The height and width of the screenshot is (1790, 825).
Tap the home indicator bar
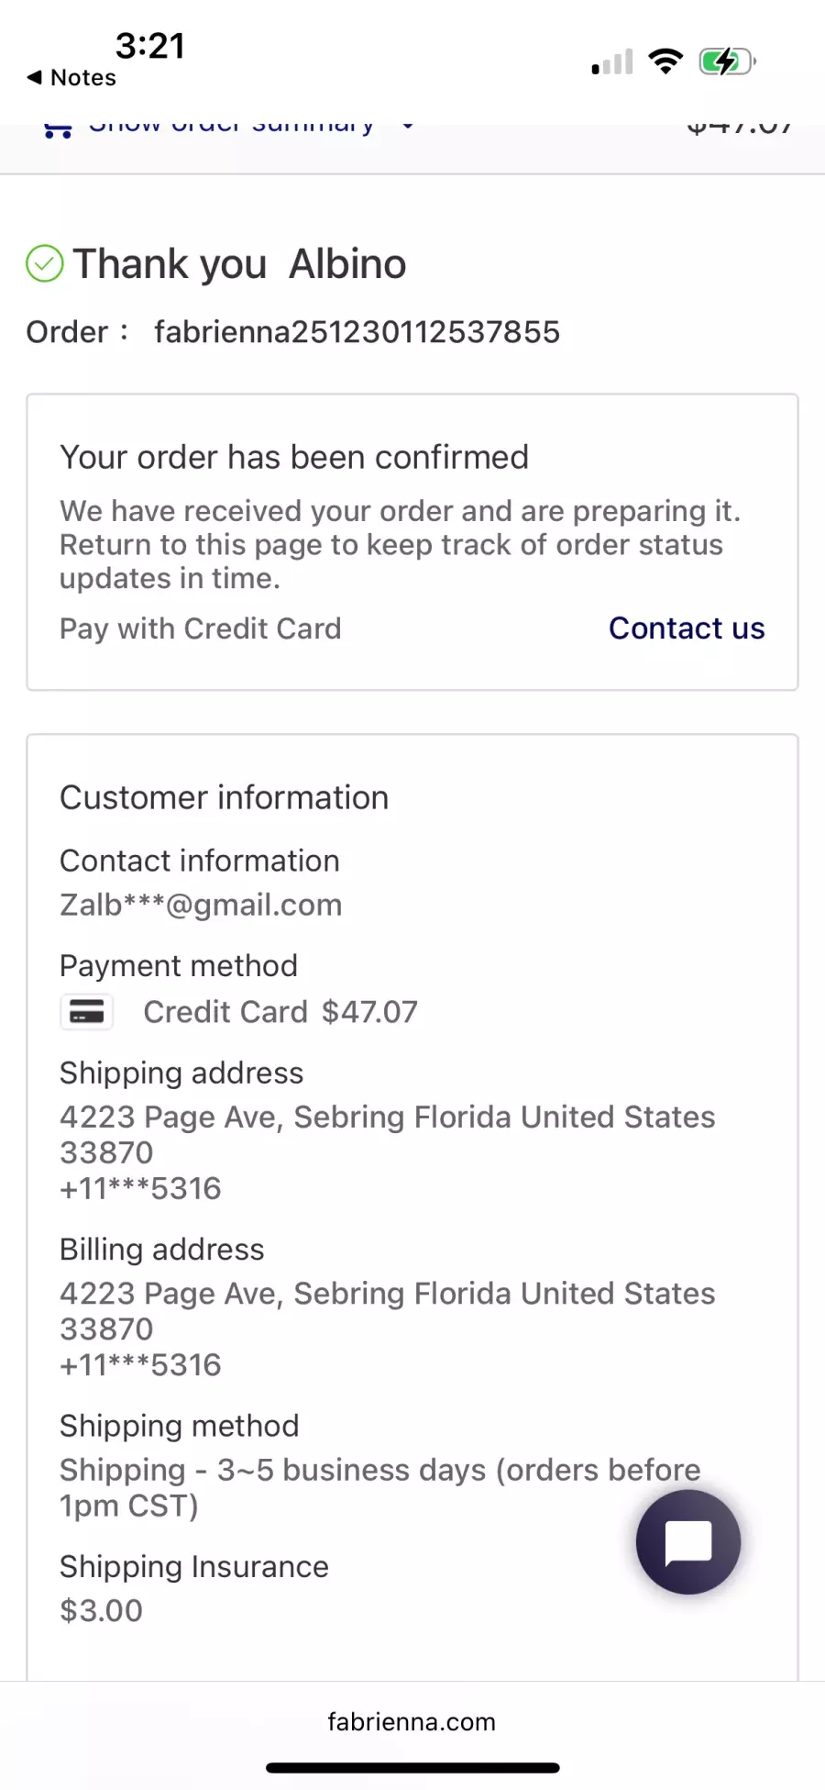tap(412, 1768)
